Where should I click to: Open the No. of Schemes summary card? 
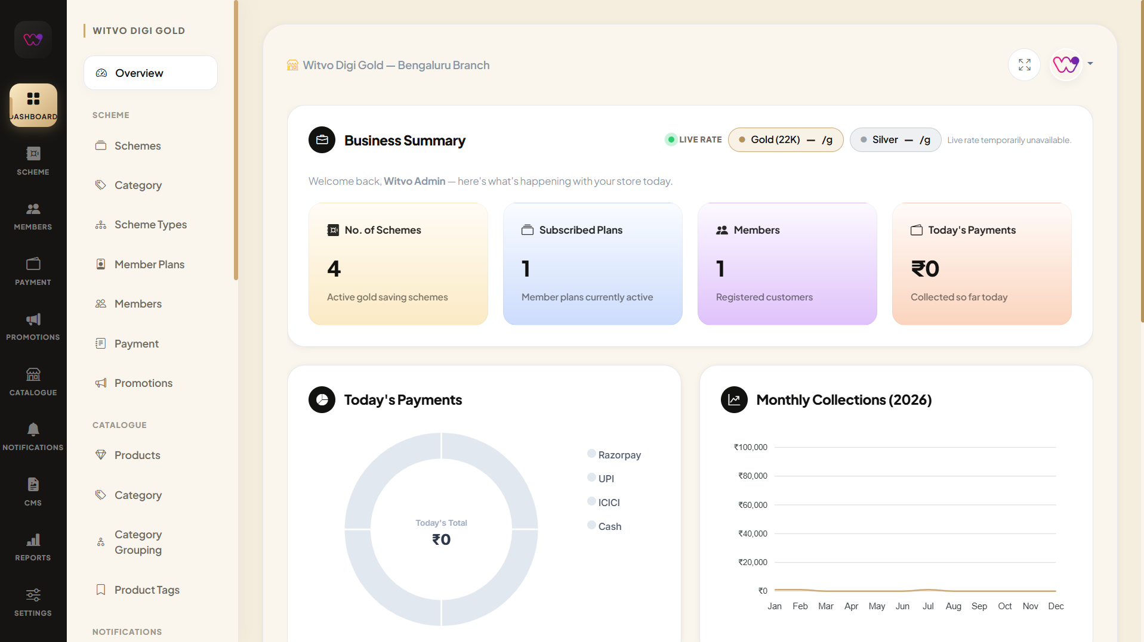(398, 263)
